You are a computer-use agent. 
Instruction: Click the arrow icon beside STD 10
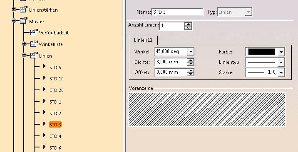click(x=44, y=78)
